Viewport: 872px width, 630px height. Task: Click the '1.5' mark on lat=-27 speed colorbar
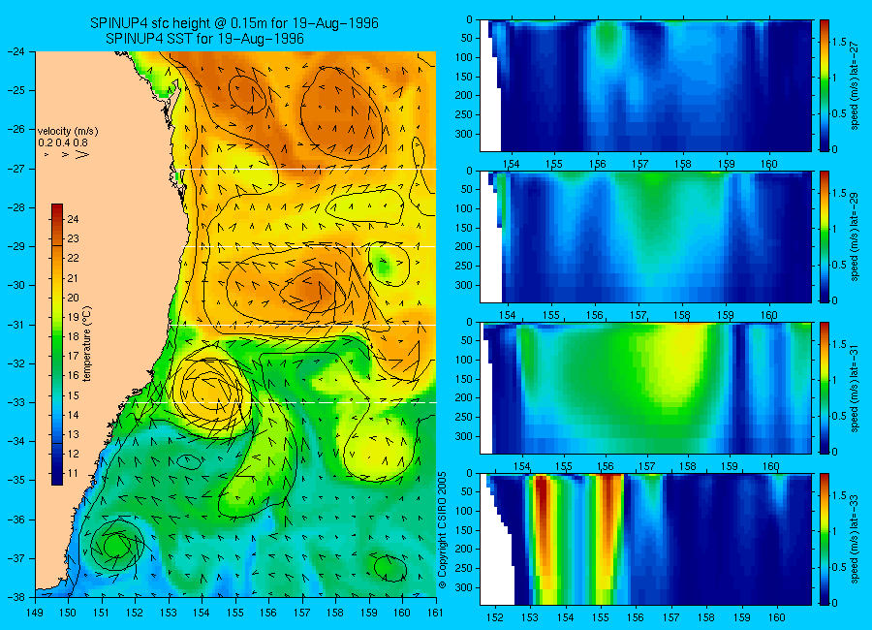[839, 43]
